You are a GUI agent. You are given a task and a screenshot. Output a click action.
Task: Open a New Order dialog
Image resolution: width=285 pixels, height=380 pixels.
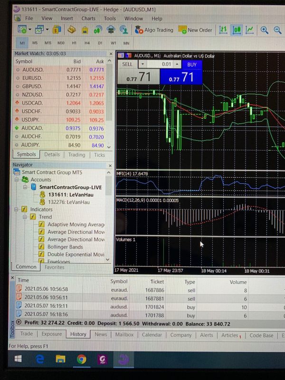(x=195, y=30)
